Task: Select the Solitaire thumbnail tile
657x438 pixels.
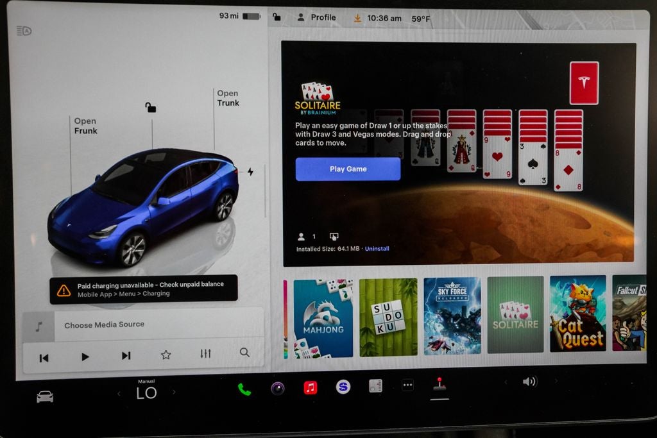Action: [x=515, y=315]
